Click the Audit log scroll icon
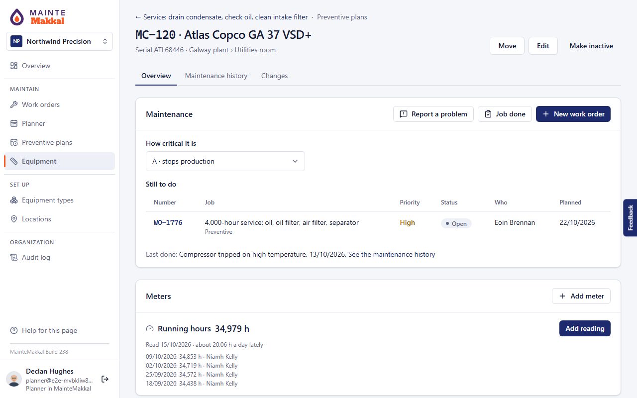Image resolution: width=637 pixels, height=398 pixels. [14, 257]
